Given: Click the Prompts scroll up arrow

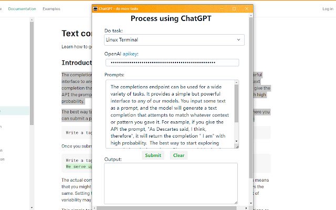Looking at the screenshot, I should [237, 82].
